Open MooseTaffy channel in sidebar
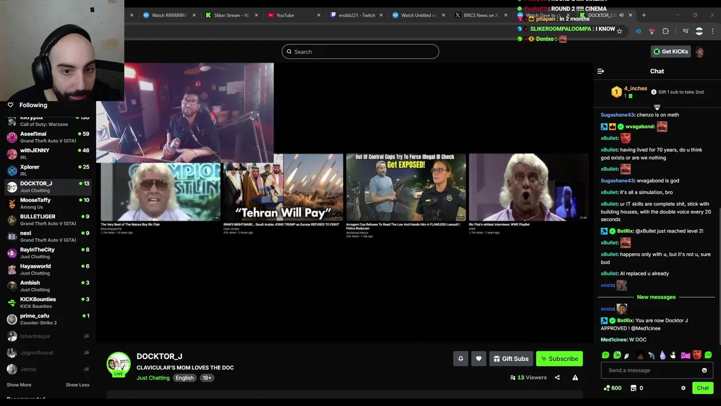721x406 pixels. [x=48, y=203]
